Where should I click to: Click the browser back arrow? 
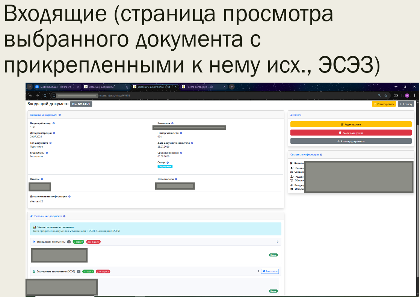point(30,96)
